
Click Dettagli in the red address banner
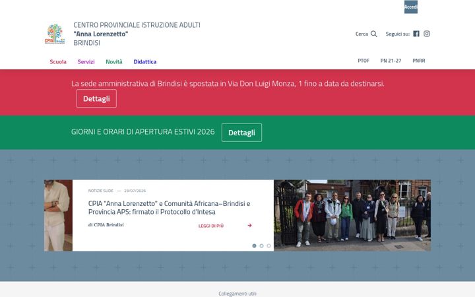tap(96, 98)
